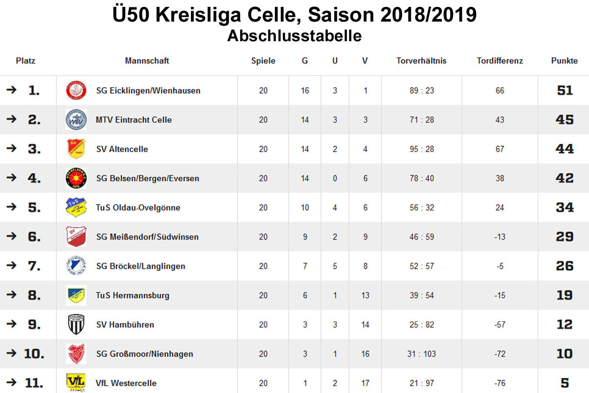The height and width of the screenshot is (393, 589).
Task: Click the Tordifferenz column header
Action: pyautogui.click(x=500, y=61)
